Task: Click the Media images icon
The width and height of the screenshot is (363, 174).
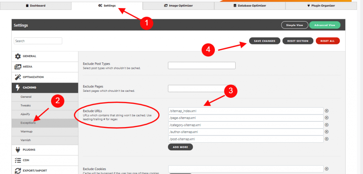Action: click(18, 67)
